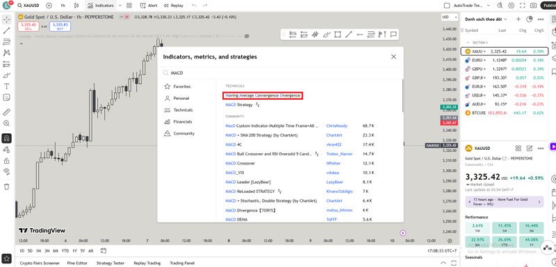The image size is (556, 267).
Task: Select the crosshair cursor tool
Action: tap(6, 19)
